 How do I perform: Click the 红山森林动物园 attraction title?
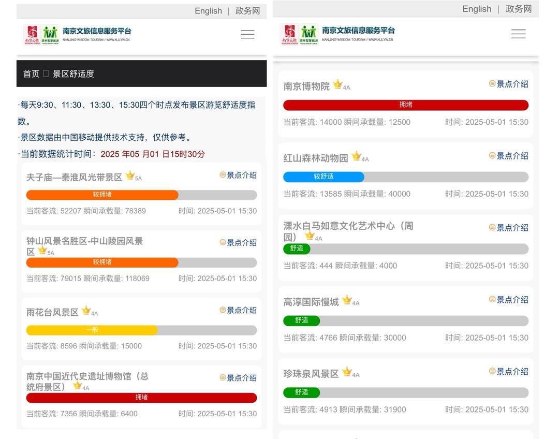(316, 158)
